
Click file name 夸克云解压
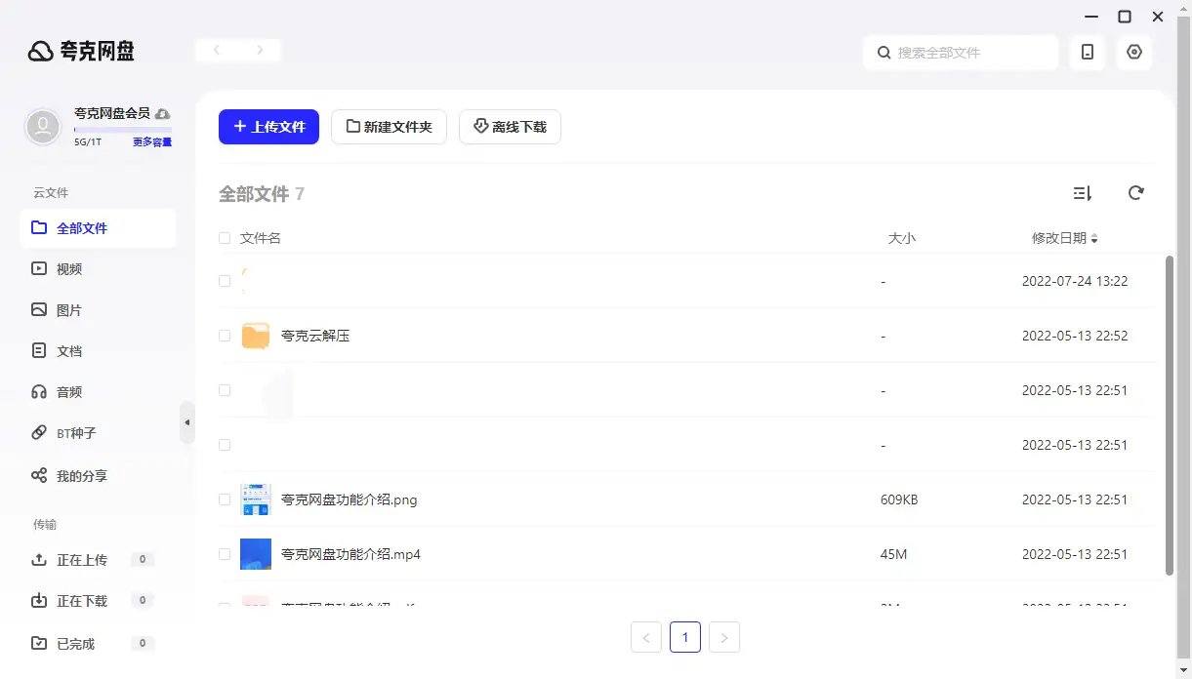click(315, 336)
